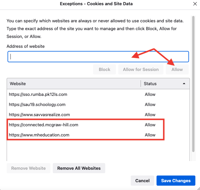200x190 pixels.
Task: Click the Address of website text field
Action: click(x=98, y=57)
